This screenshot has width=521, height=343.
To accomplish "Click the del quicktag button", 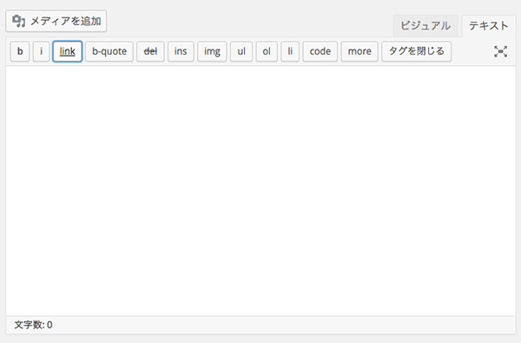I will (x=150, y=51).
